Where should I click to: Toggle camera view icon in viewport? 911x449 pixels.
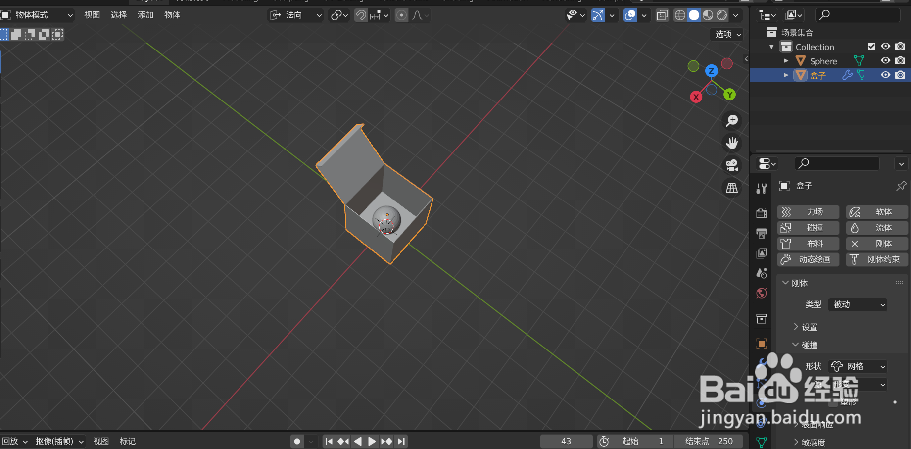click(732, 165)
